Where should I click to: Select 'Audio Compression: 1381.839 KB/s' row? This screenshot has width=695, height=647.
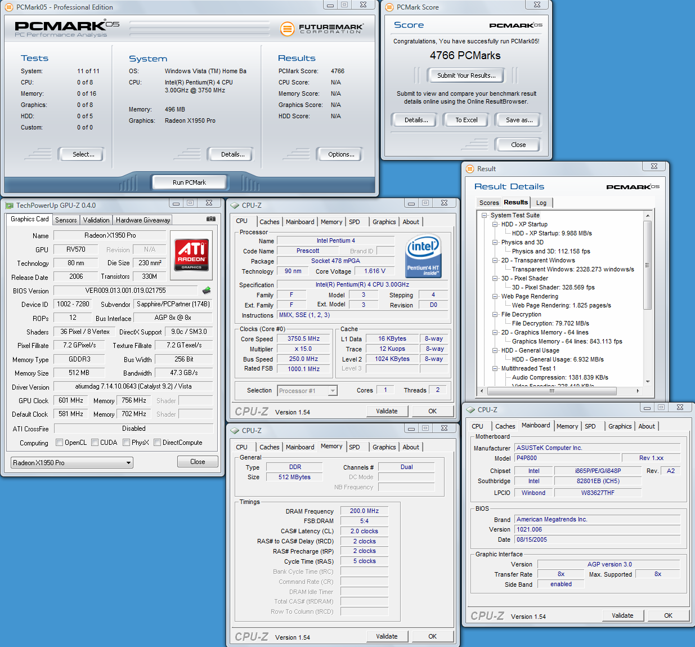(560, 377)
